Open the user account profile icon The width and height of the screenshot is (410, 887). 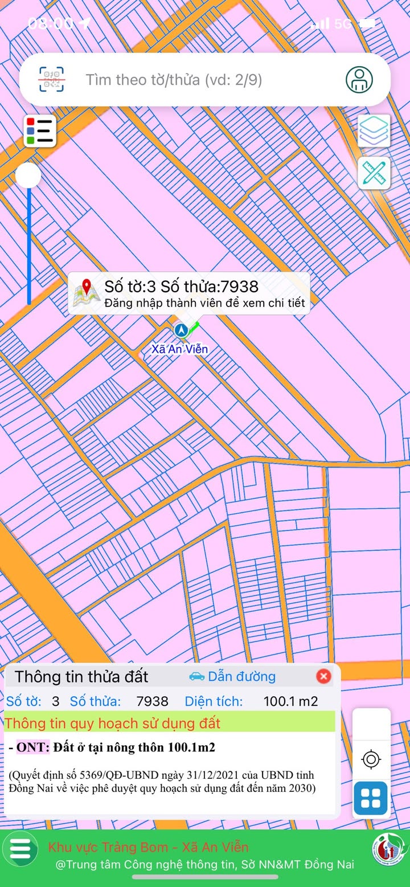point(359,79)
